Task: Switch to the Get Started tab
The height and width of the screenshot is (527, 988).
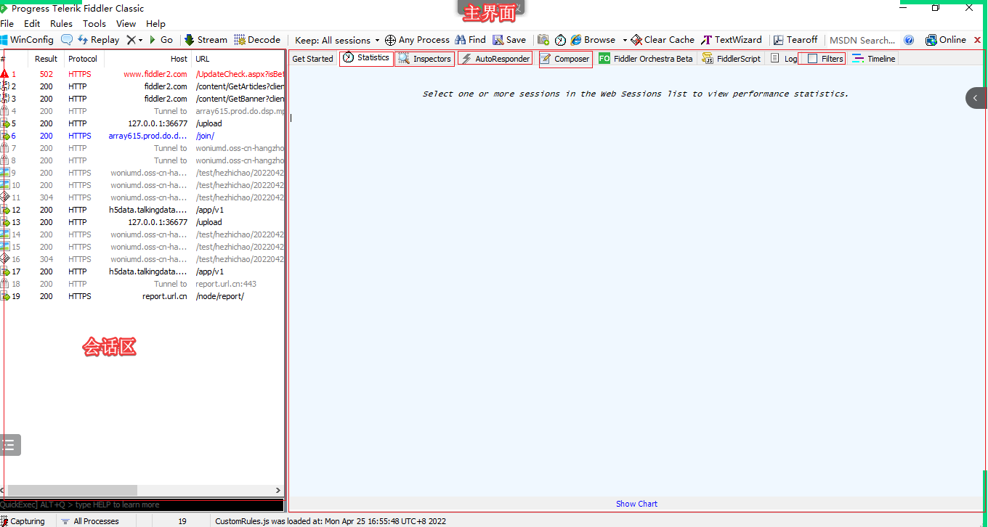Action: [x=312, y=59]
